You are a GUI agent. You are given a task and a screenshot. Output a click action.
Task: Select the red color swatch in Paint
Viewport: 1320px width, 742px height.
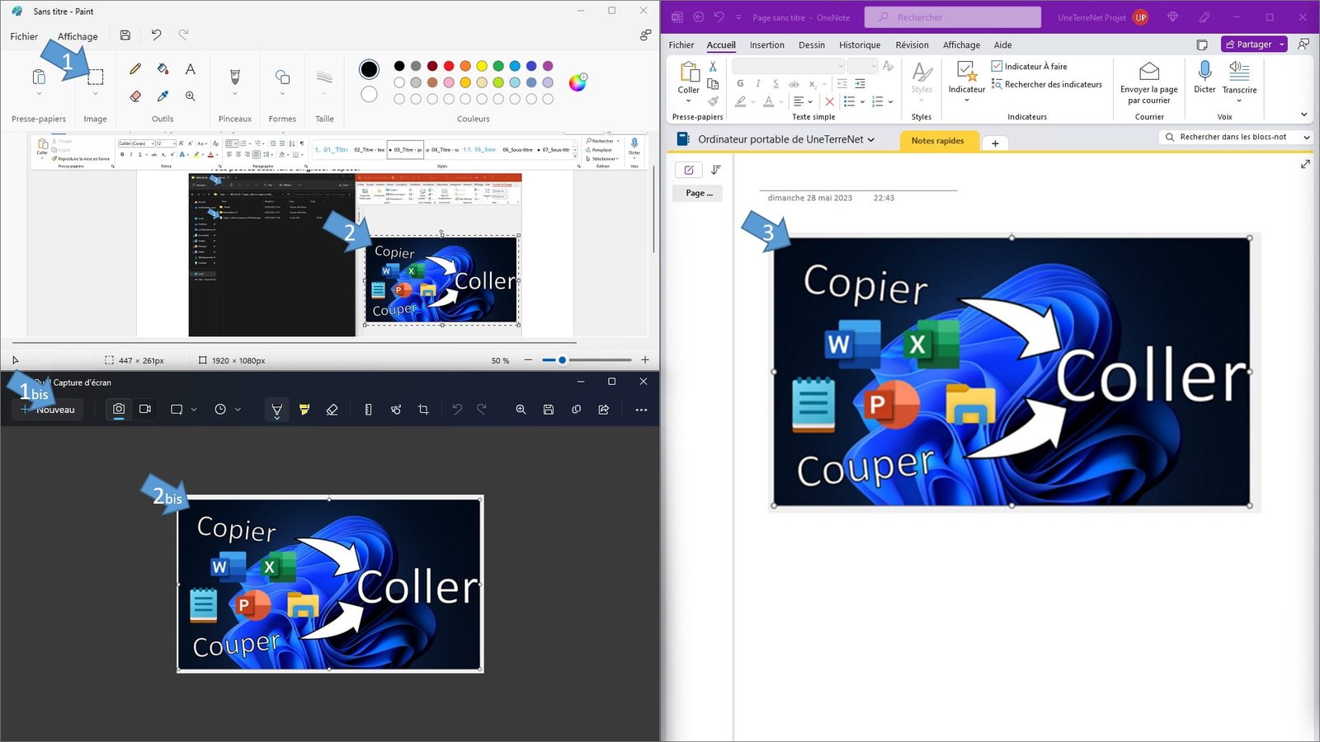click(448, 66)
